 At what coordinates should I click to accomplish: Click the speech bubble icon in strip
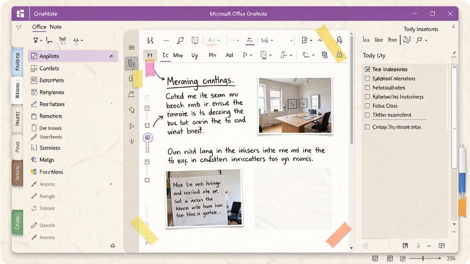[x=132, y=110]
